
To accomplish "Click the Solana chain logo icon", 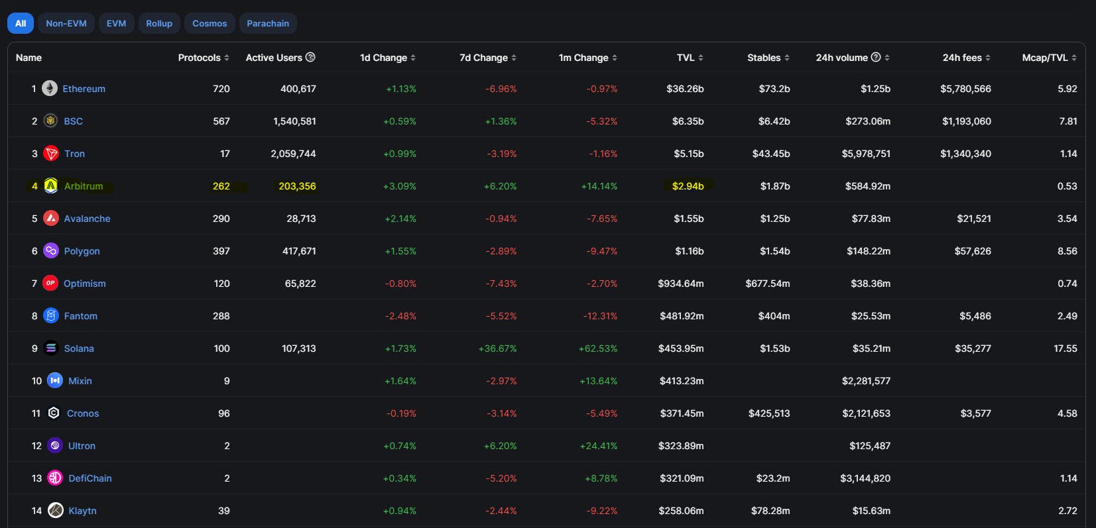I will pyautogui.click(x=51, y=348).
